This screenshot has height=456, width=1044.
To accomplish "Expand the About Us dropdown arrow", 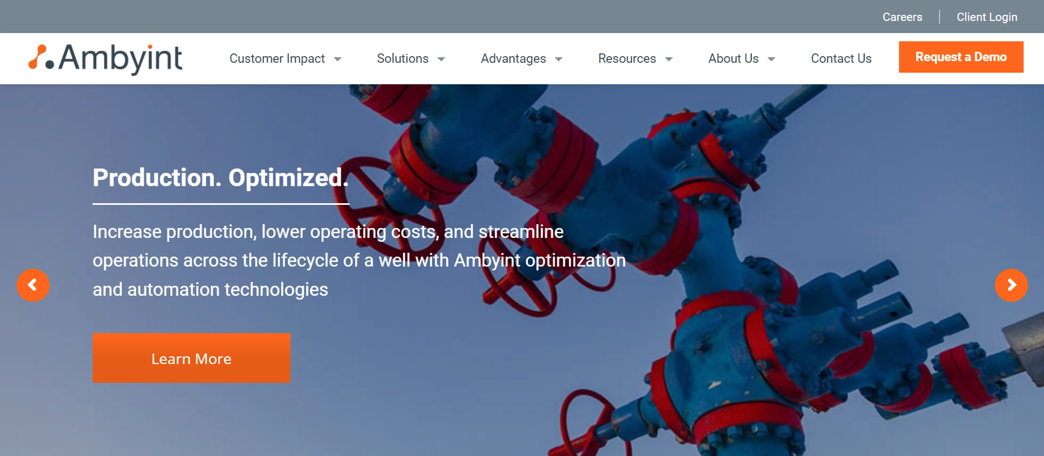I will [x=771, y=59].
